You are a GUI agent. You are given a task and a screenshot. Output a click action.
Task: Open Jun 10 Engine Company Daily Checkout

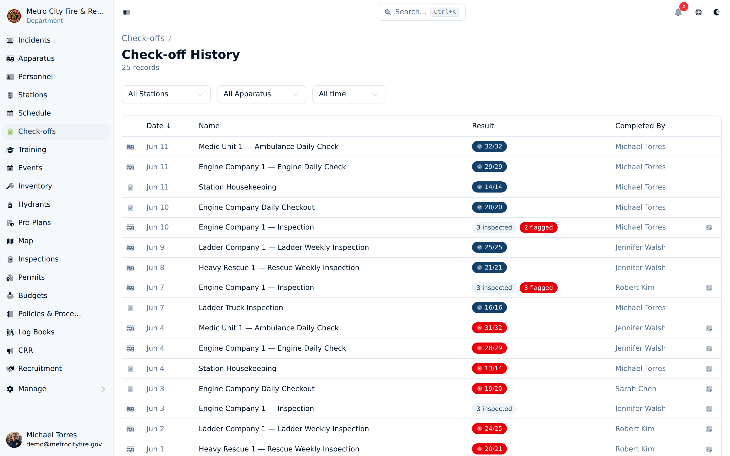coord(422,207)
